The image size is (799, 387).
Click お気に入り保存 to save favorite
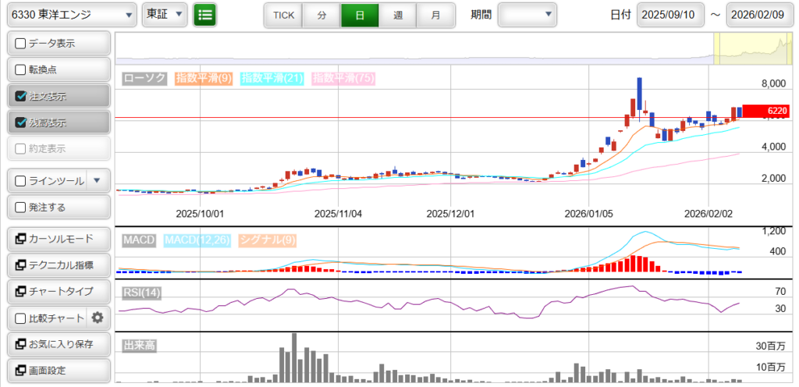59,344
